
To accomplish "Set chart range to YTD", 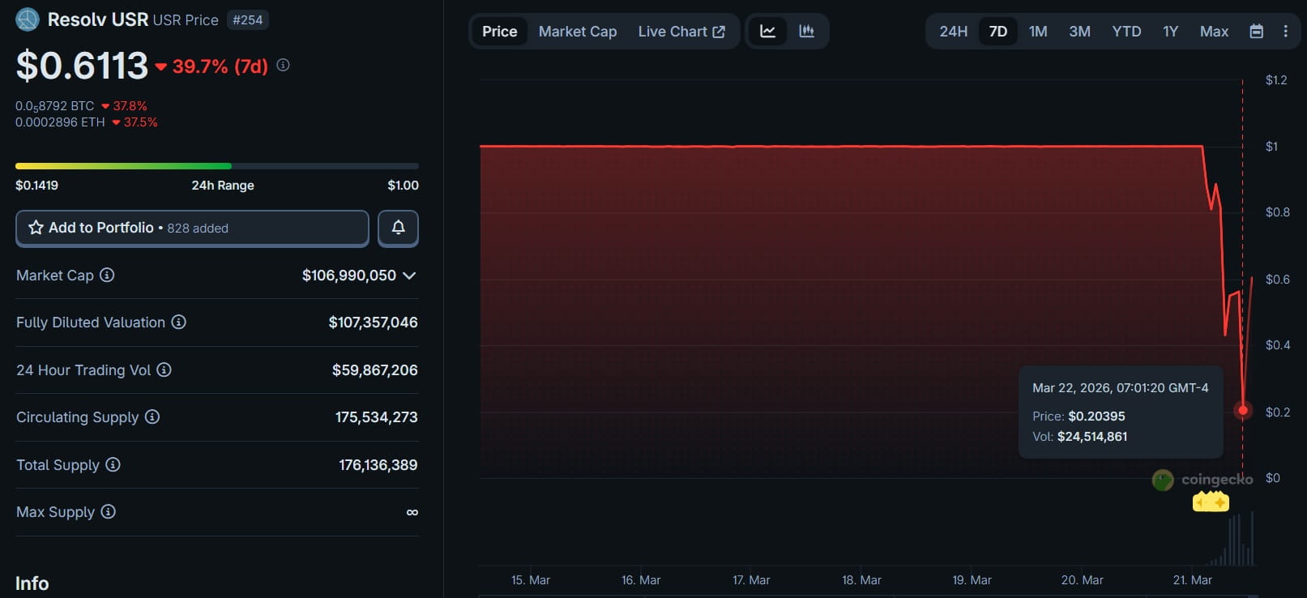I will coord(1126,32).
